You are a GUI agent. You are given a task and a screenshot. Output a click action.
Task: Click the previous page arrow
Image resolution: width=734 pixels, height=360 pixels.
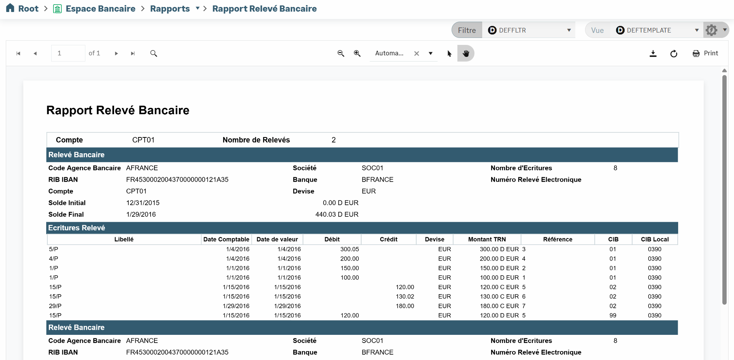tap(35, 53)
